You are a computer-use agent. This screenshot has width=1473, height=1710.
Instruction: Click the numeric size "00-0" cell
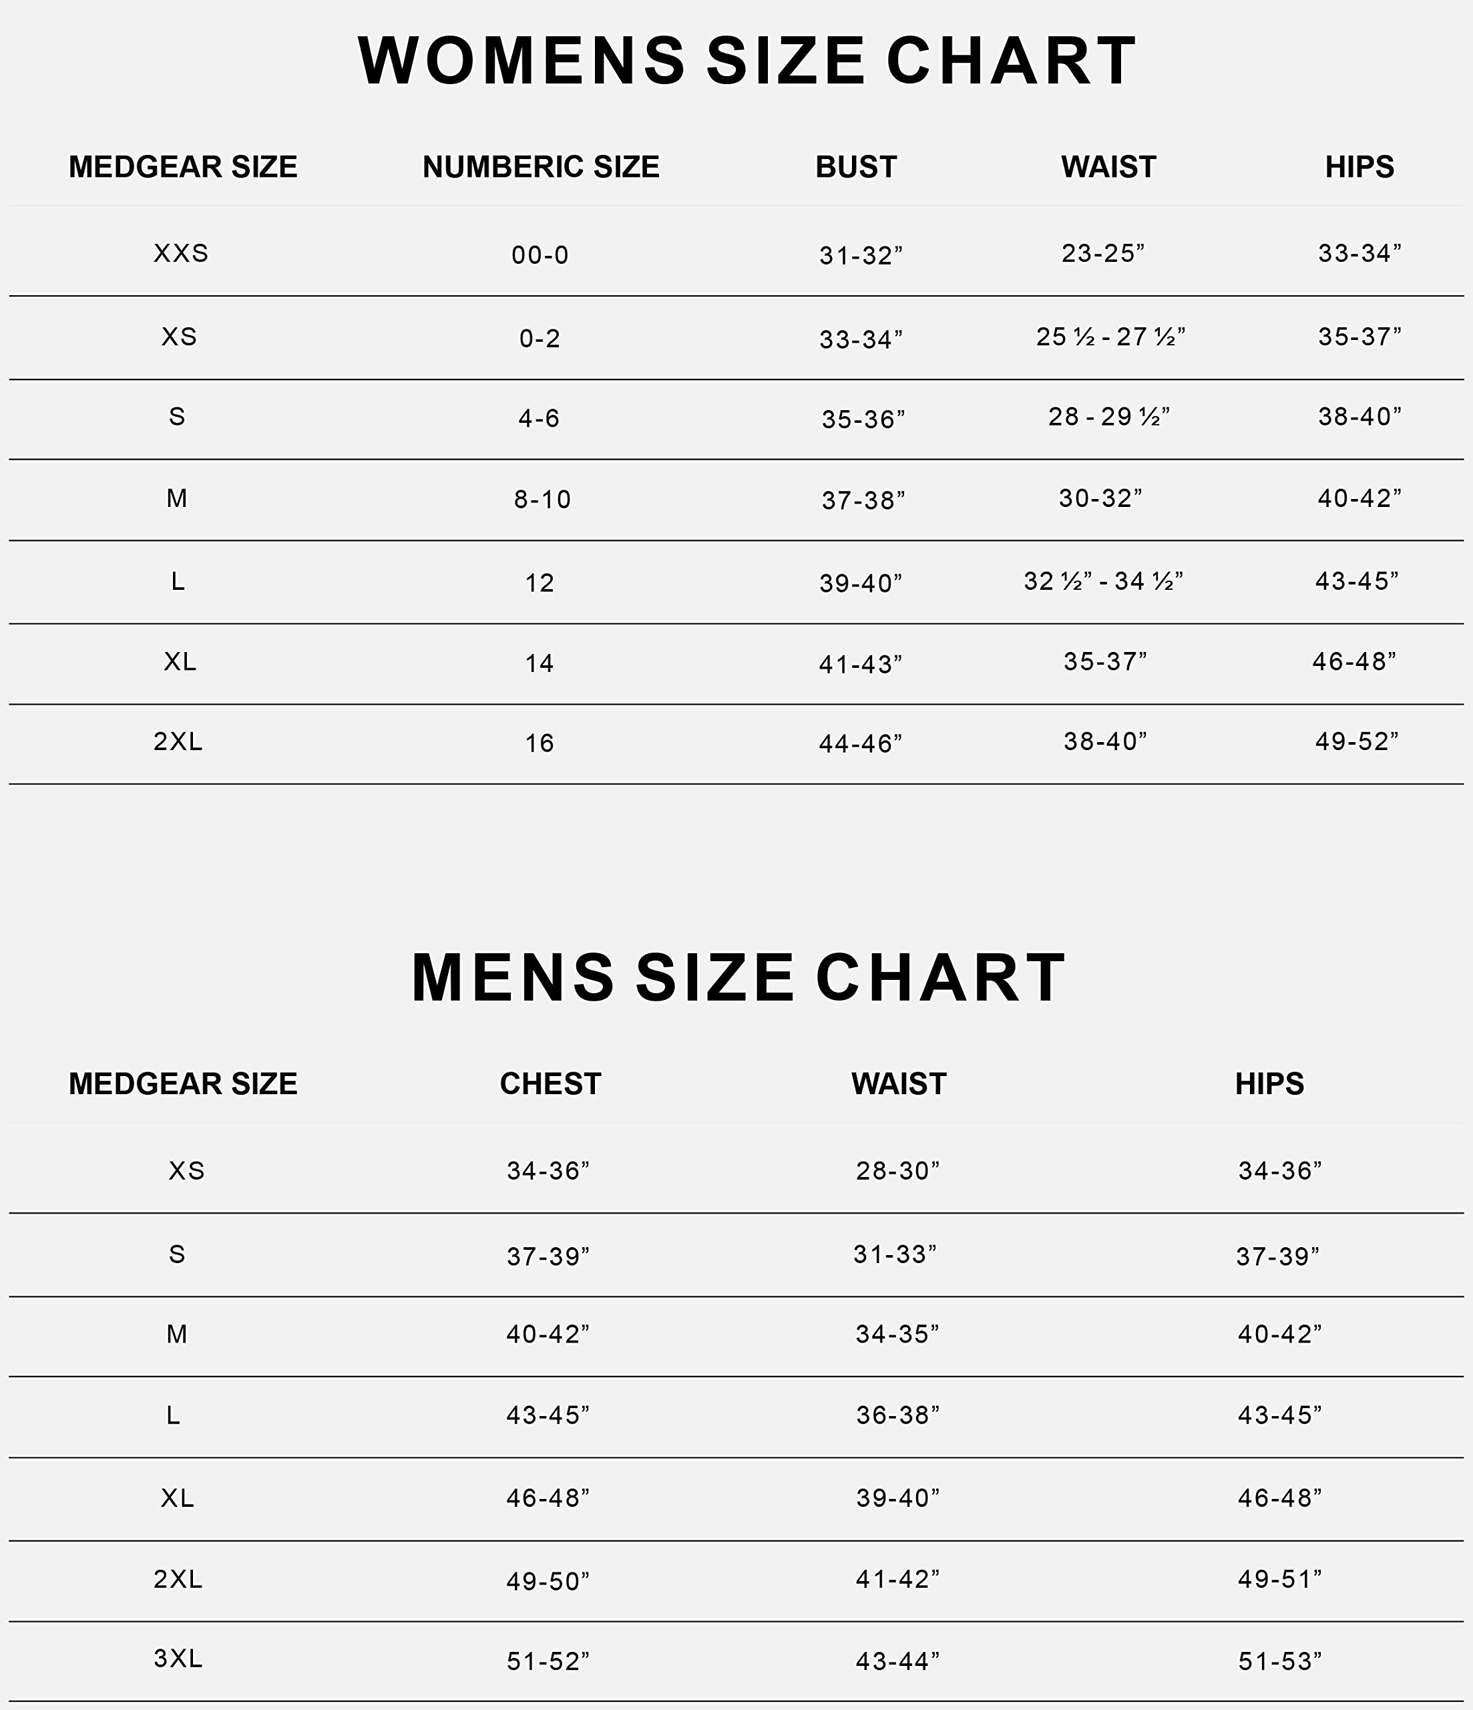point(540,255)
